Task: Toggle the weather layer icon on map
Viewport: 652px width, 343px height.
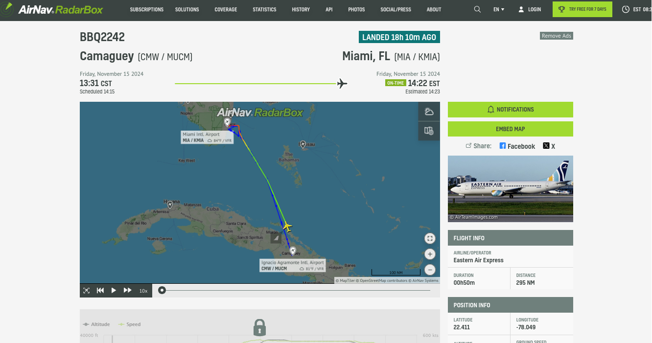Action: pos(429,112)
